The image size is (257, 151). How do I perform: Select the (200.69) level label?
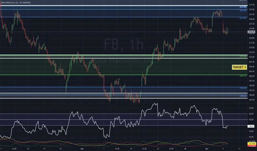243,76
